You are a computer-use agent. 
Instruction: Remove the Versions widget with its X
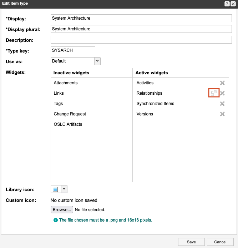coord(222,114)
